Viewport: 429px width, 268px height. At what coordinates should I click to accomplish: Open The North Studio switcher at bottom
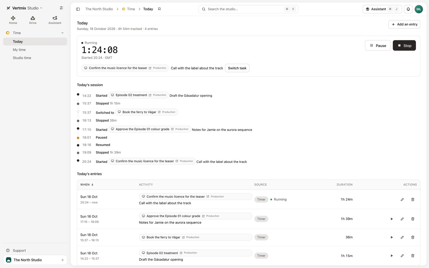click(x=35, y=260)
